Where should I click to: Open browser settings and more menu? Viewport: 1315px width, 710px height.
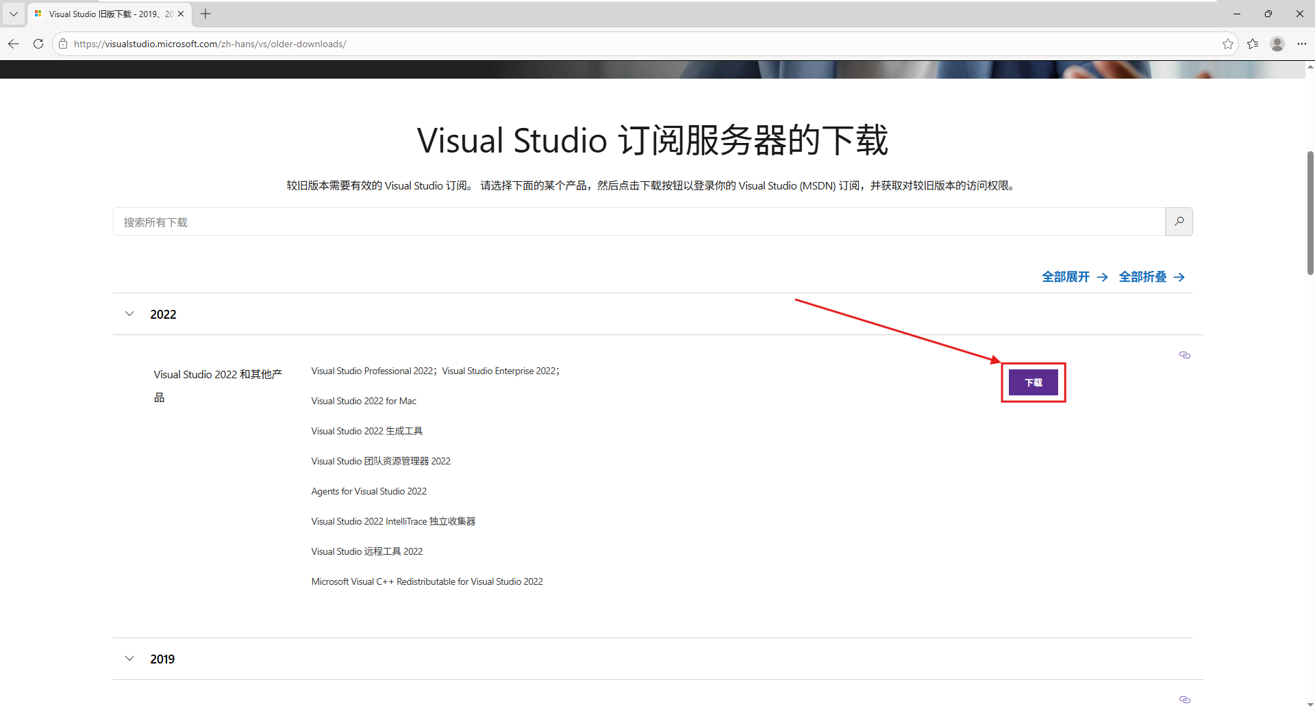tap(1302, 44)
